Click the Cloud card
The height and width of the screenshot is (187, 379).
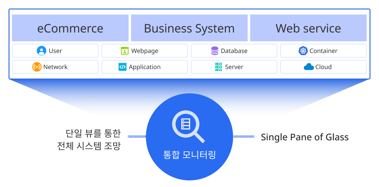coord(323,67)
